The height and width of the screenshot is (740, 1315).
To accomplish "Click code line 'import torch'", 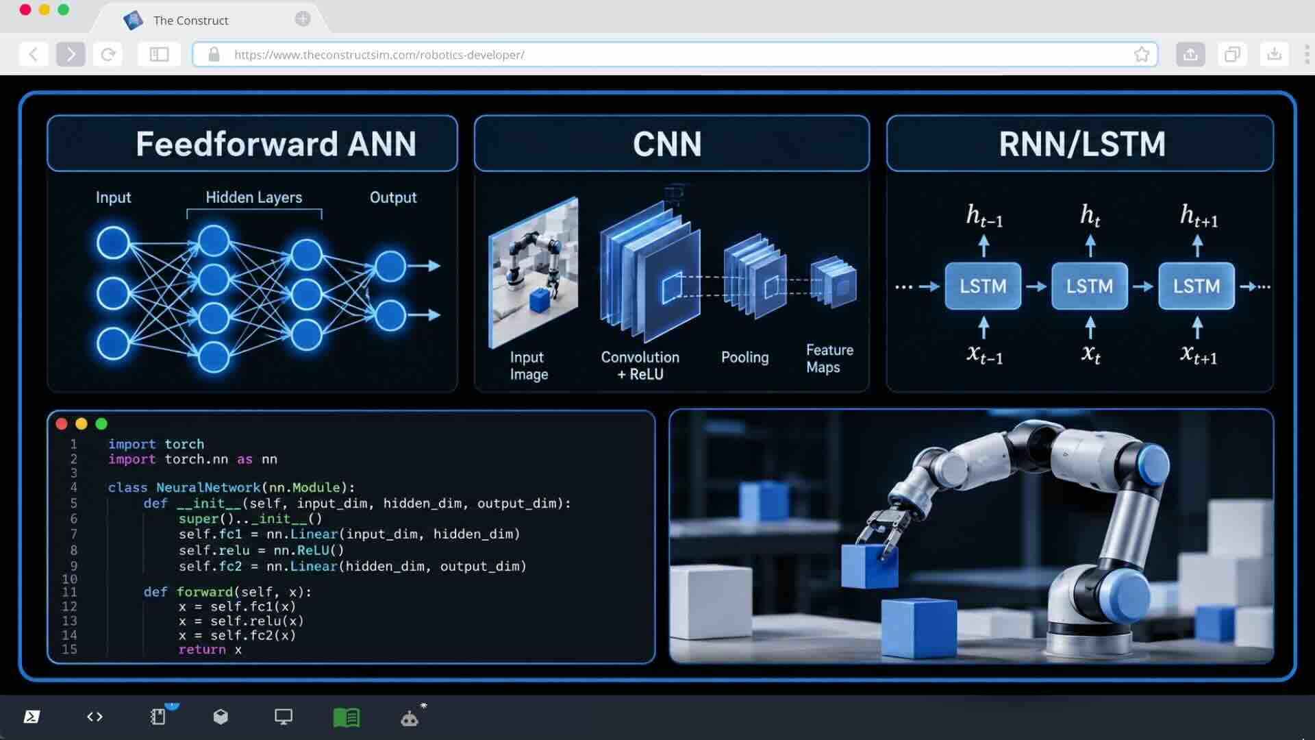I will 156,444.
